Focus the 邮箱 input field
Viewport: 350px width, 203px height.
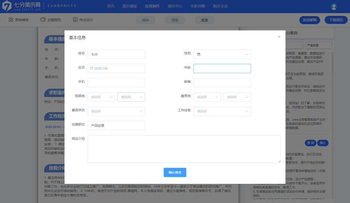(222, 83)
